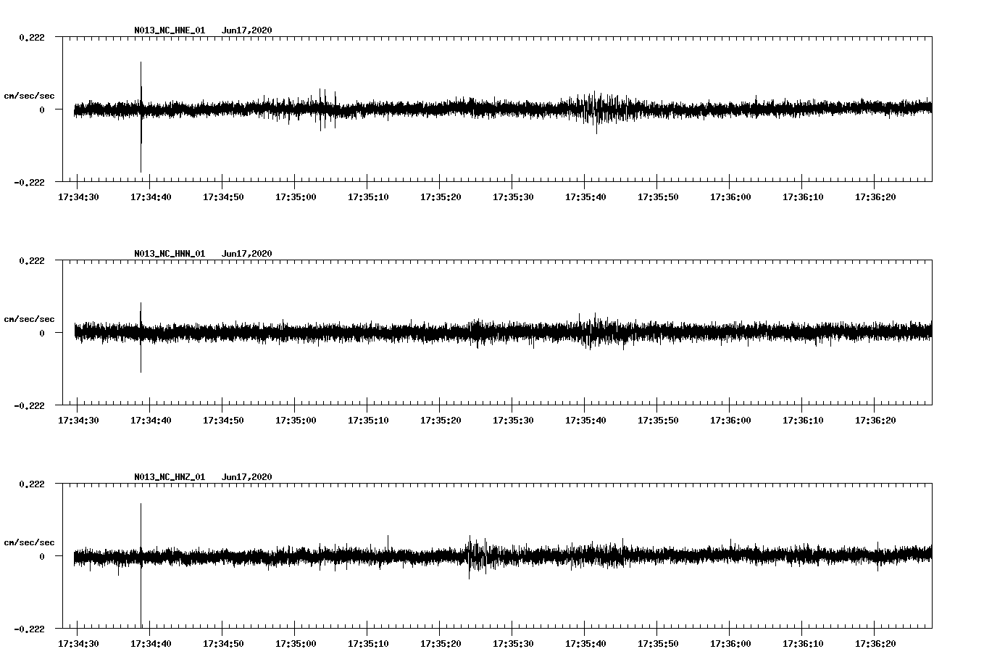Click the Jun17,2020 date on HNE plot
Screen dimensions: 984x670
247,30
